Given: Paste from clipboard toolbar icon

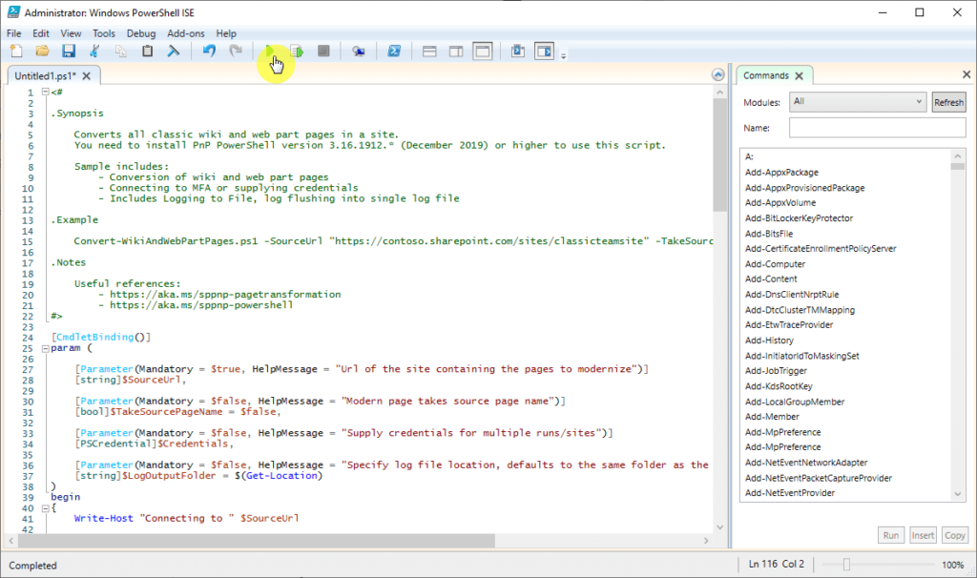Looking at the screenshot, I should [x=147, y=52].
